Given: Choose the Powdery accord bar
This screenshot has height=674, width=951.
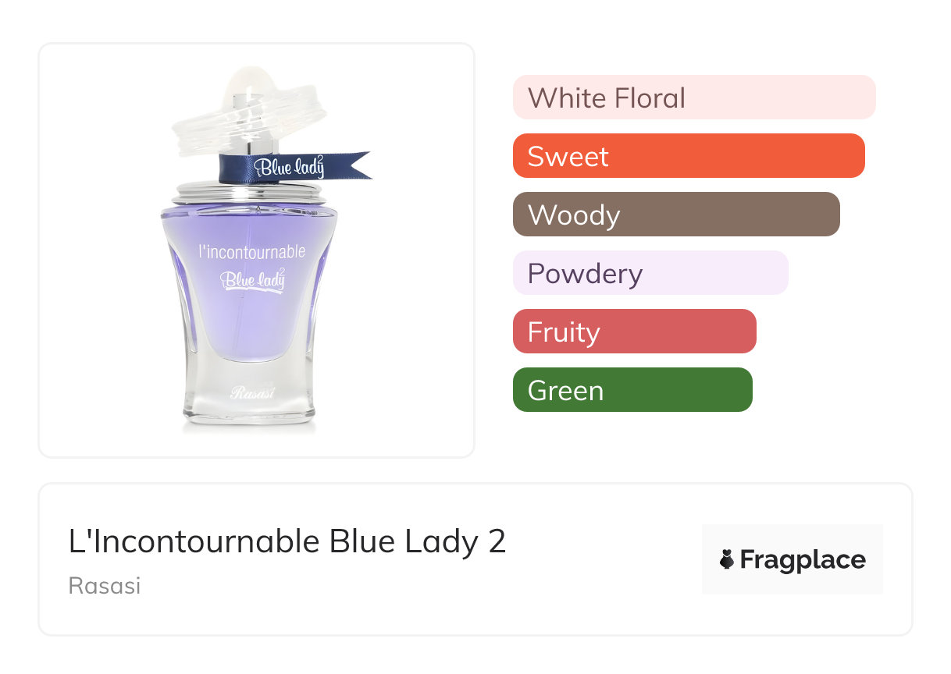Looking at the screenshot, I should (x=650, y=273).
